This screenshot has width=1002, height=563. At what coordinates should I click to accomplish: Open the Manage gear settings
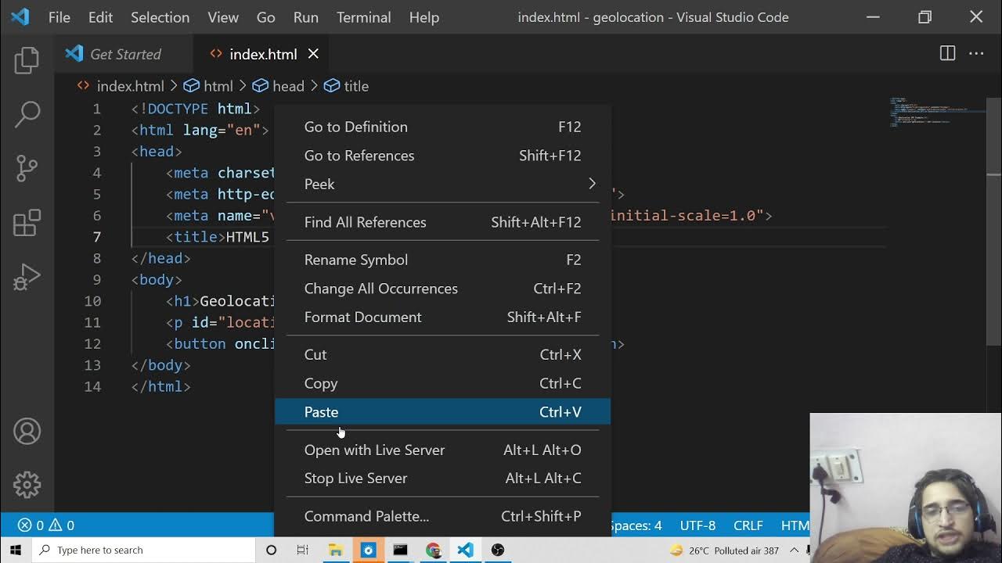pos(27,485)
